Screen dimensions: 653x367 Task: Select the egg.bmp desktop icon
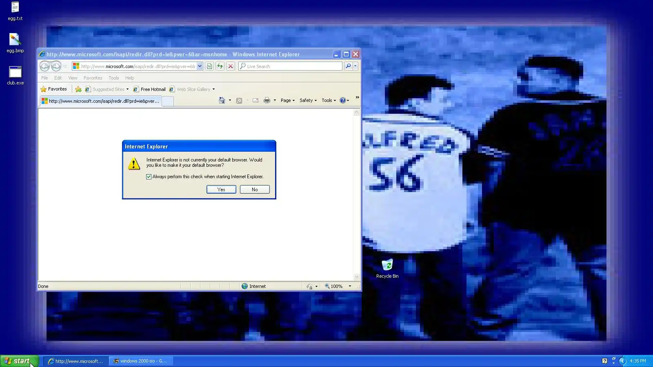pyautogui.click(x=15, y=43)
